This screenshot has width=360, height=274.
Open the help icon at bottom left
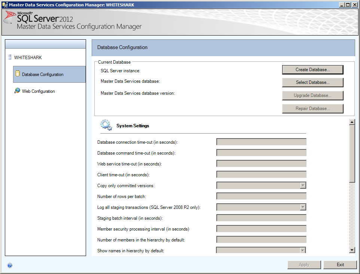(x=10, y=265)
